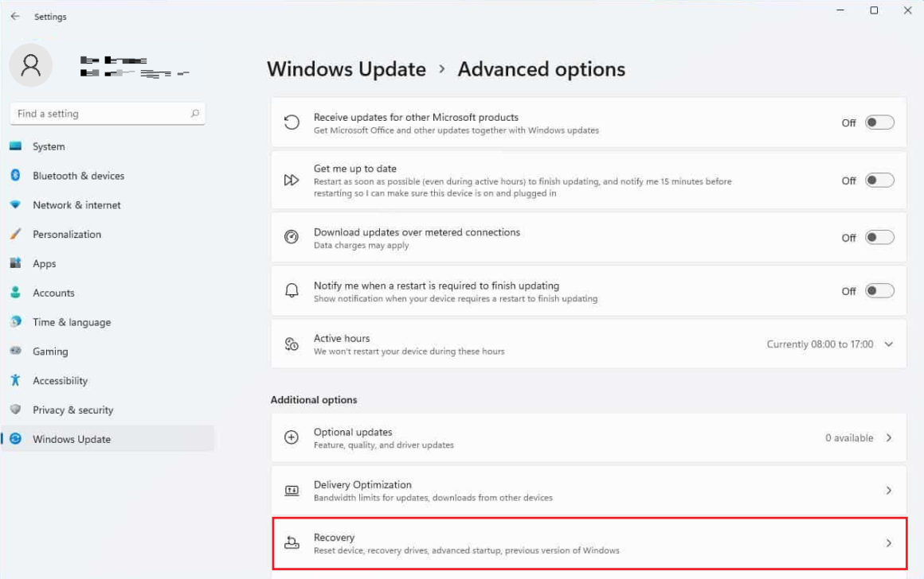This screenshot has width=924, height=579.
Task: Click the Optional updates plus icon
Action: coord(292,437)
